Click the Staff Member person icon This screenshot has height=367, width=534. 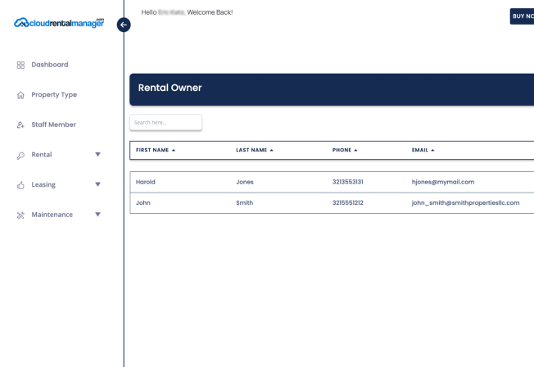click(x=20, y=125)
